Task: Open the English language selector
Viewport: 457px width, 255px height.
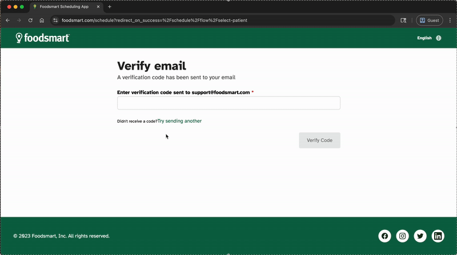Action: coord(429,38)
